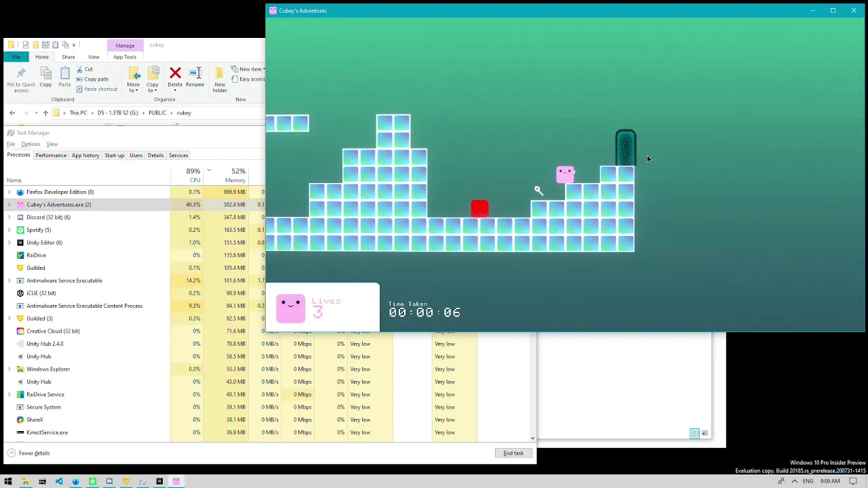This screenshot has width=868, height=488.
Task: Switch to details view in Explorer
Action: pos(695,433)
